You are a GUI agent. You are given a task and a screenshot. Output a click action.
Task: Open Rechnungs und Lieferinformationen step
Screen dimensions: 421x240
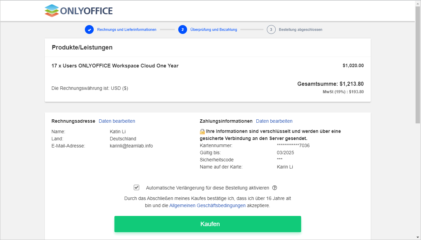(127, 29)
